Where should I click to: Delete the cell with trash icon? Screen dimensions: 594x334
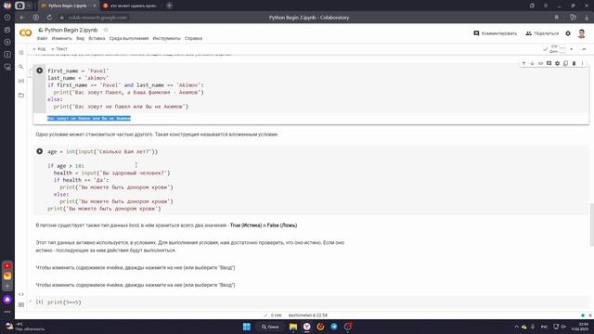point(574,64)
